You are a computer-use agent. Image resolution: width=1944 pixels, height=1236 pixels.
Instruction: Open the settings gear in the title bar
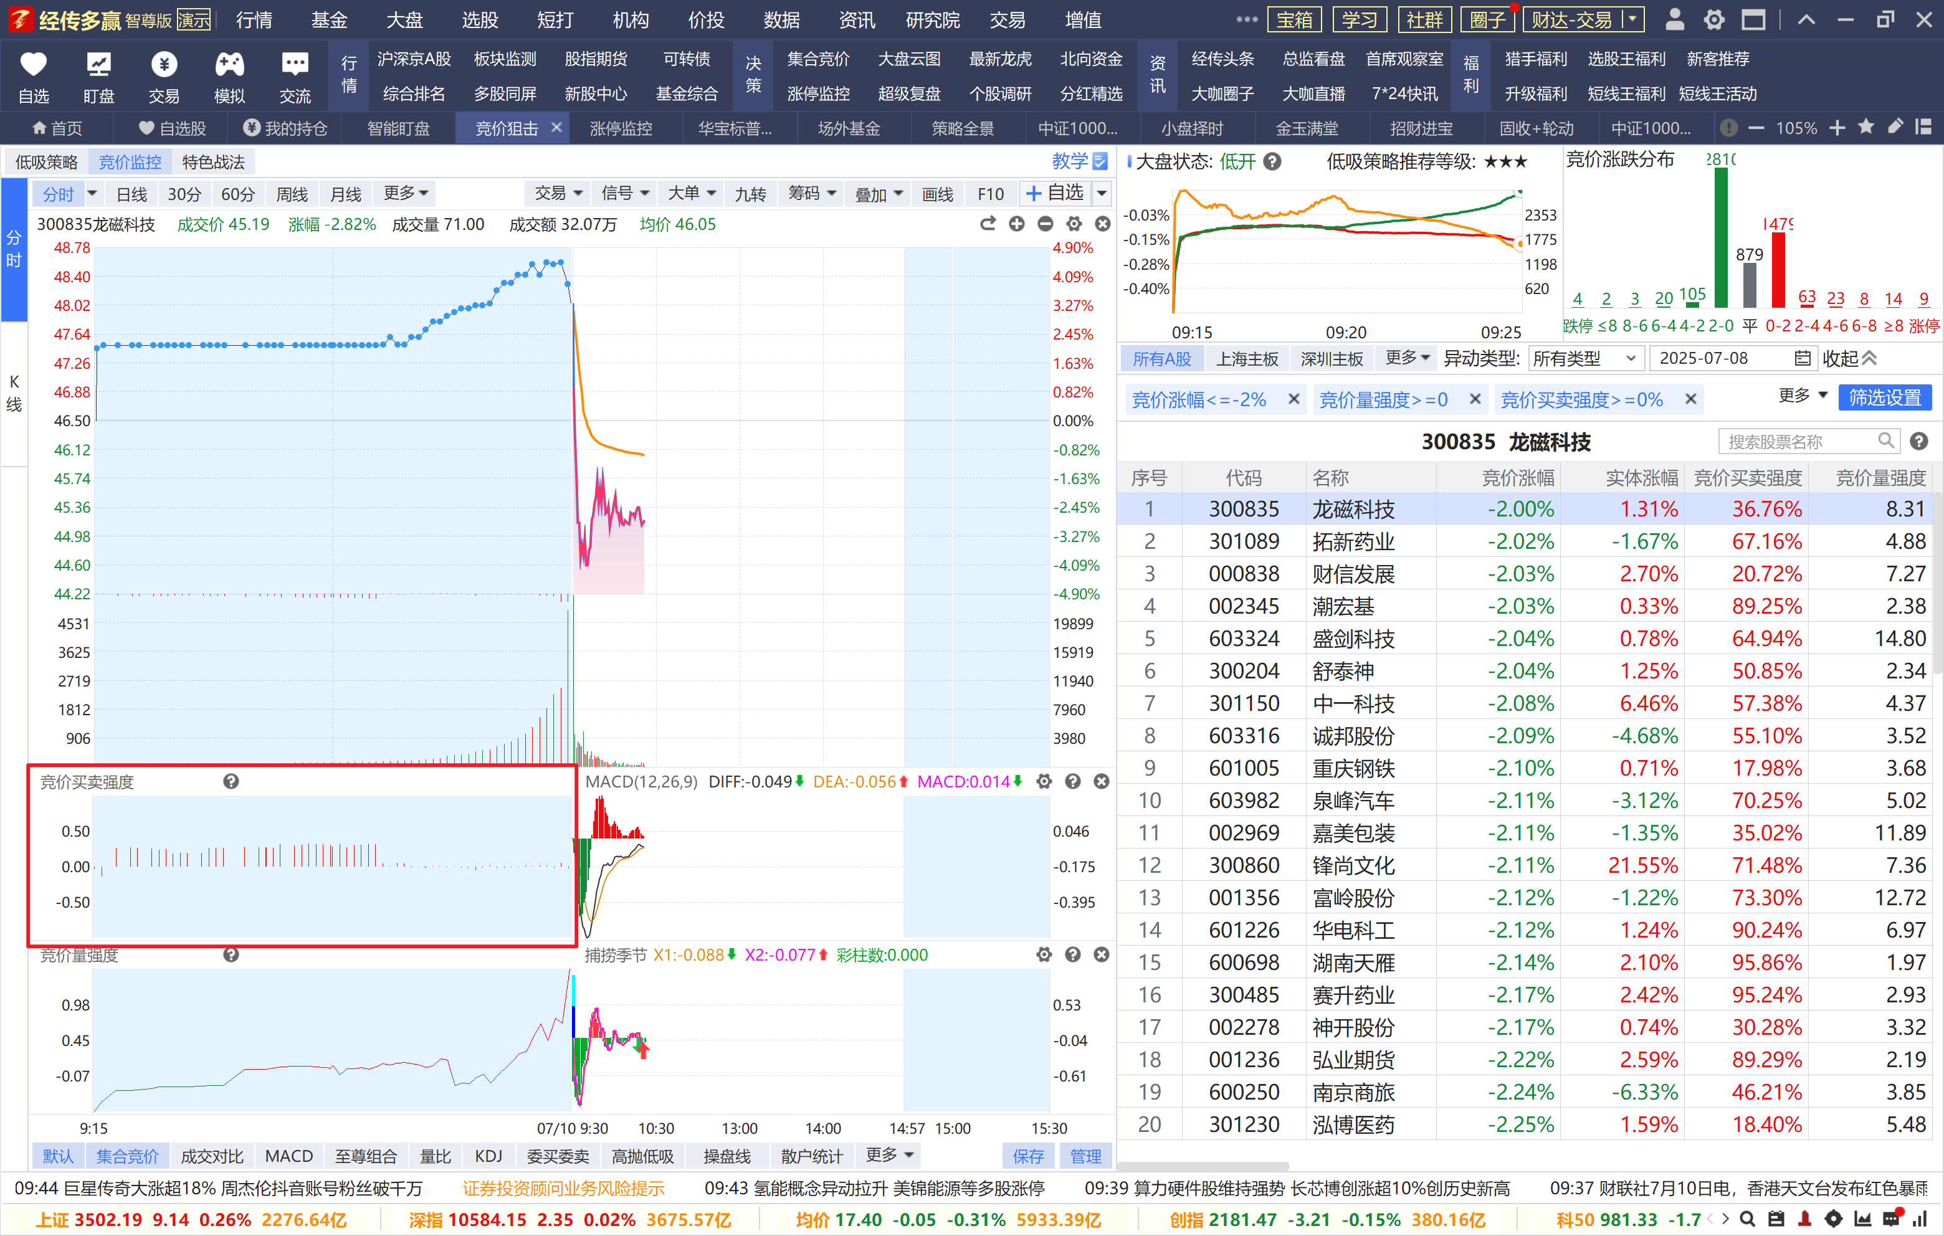(1714, 19)
